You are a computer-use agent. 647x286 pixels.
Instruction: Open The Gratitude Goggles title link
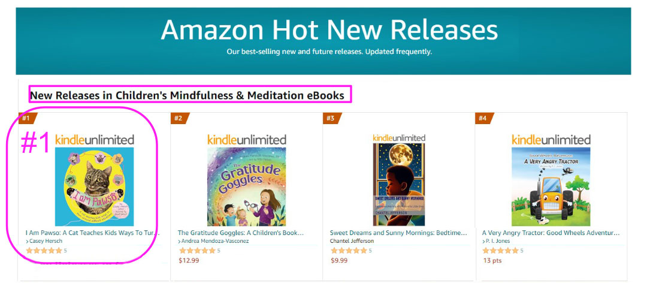(x=241, y=233)
